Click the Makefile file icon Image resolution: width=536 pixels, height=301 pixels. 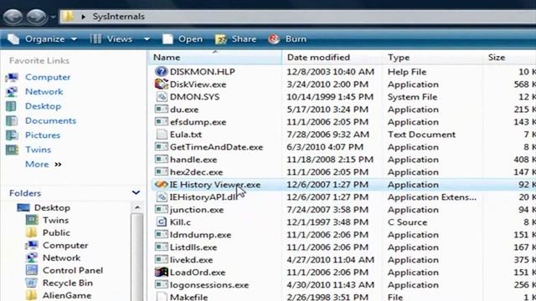click(x=161, y=297)
